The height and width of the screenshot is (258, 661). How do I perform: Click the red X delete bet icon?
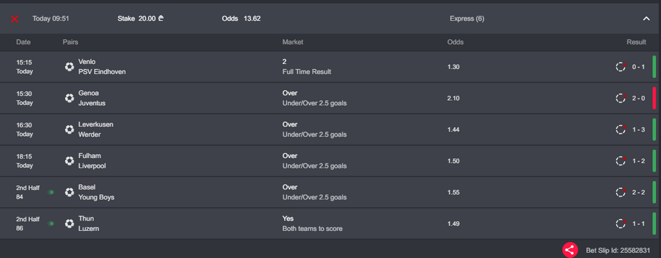click(15, 19)
